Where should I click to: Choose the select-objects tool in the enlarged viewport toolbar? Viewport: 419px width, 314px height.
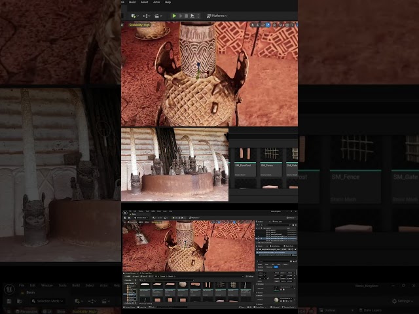(253, 25)
